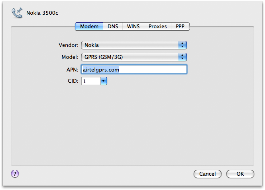
Task: Click the APN: label
Action: pyautogui.click(x=72, y=69)
